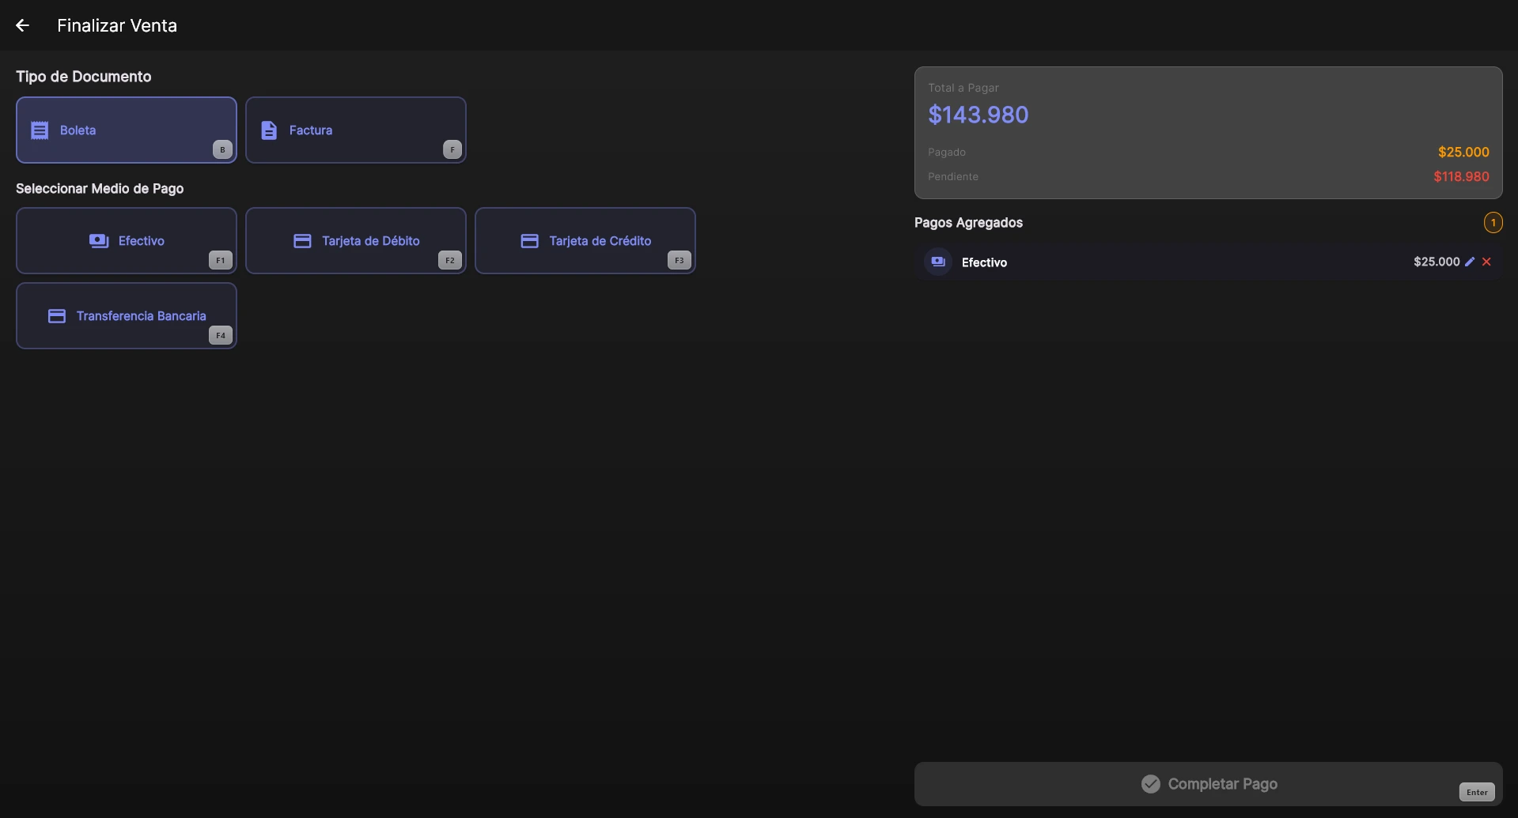1518x818 pixels.
Task: Click the Boleta receipt icon
Action: 40,130
